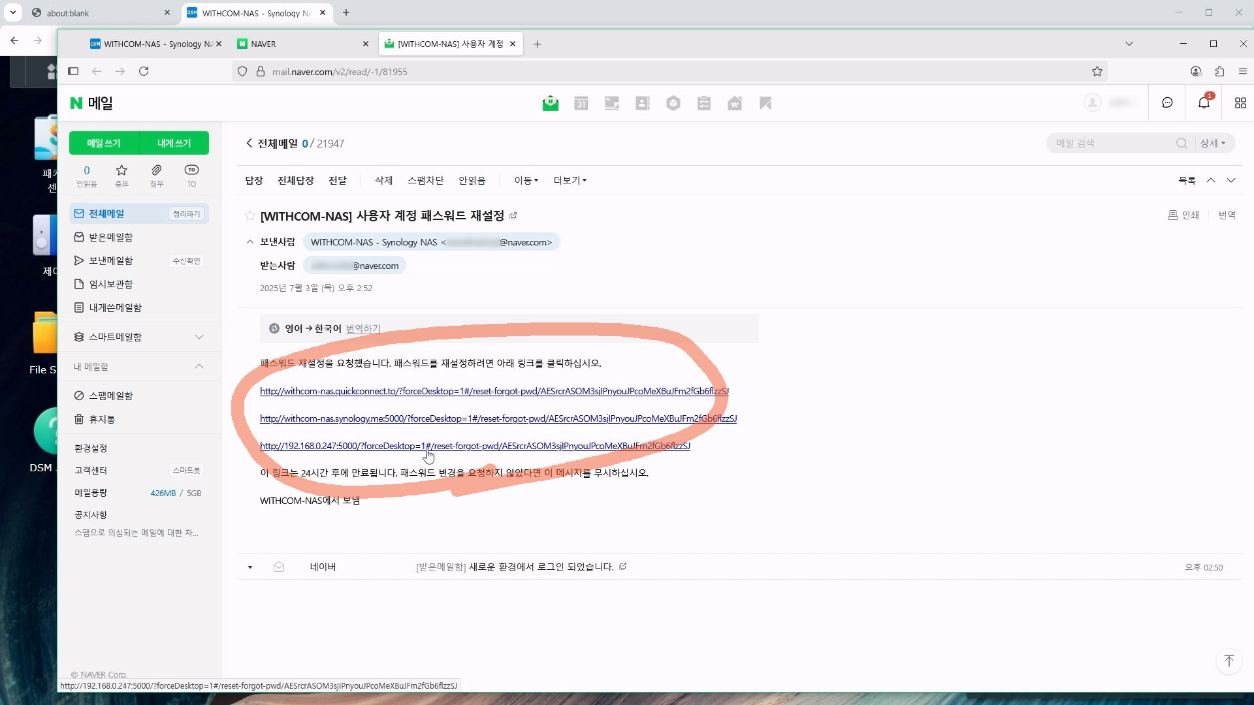Image resolution: width=1254 pixels, height=705 pixels.
Task: Click the 메일쓰기 compose button
Action: (x=104, y=143)
